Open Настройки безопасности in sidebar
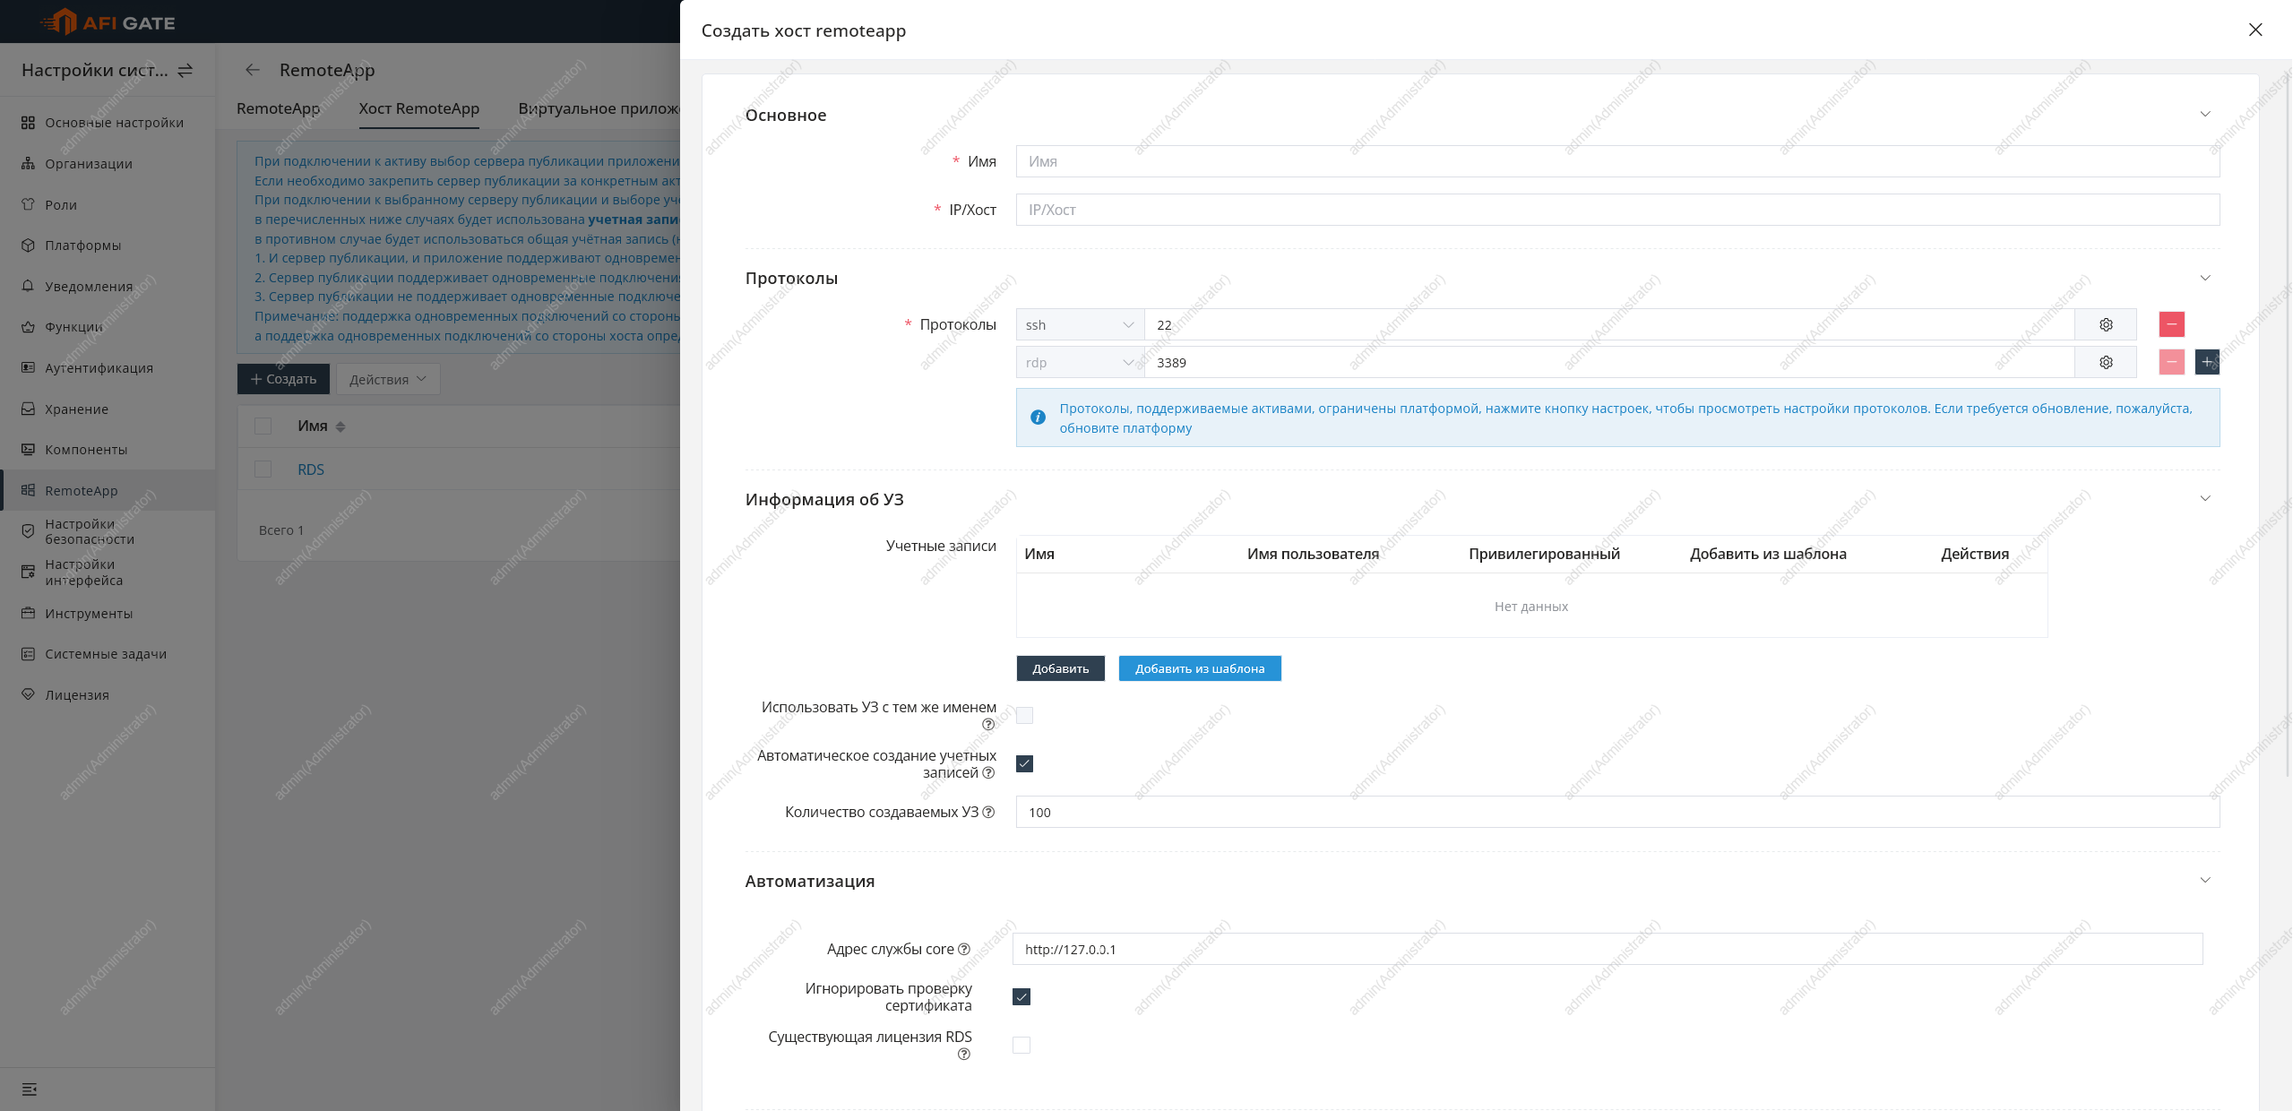This screenshot has width=2293, height=1111. [108, 531]
